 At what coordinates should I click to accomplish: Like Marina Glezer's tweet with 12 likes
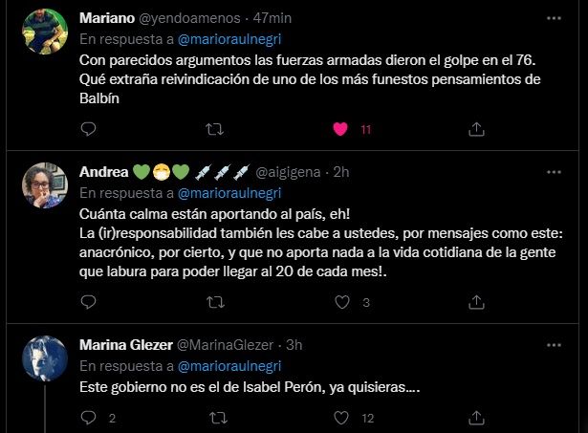(x=341, y=418)
